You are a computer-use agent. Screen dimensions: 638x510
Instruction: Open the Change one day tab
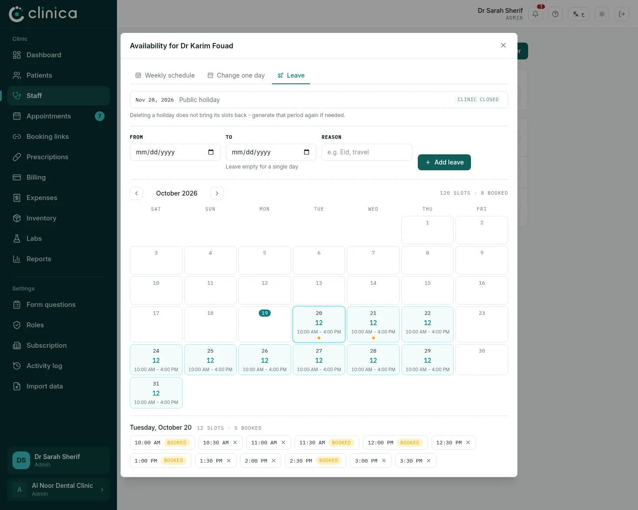point(236,75)
